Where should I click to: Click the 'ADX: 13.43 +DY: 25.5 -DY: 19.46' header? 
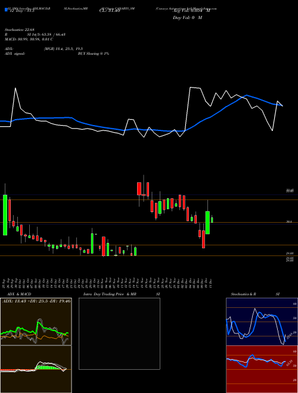click(36, 301)
